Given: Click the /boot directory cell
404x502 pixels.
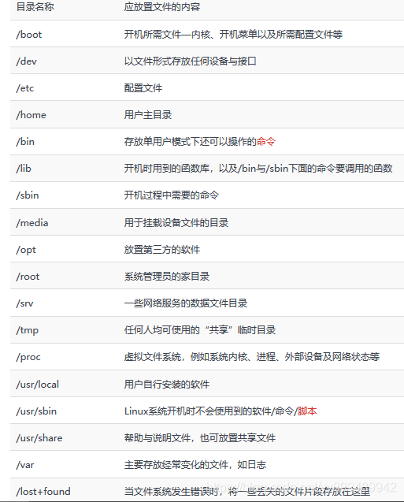Looking at the screenshot, I should pyautogui.click(x=29, y=34).
